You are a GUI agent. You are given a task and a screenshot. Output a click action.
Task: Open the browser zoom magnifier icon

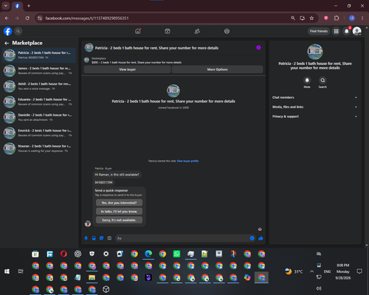293,18
